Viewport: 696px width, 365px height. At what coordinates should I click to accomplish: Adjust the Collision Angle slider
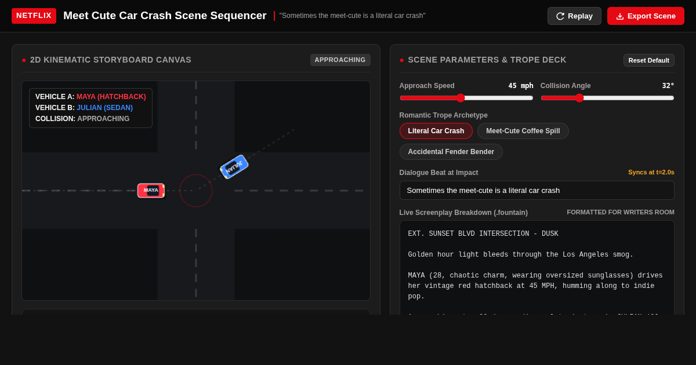607,98
